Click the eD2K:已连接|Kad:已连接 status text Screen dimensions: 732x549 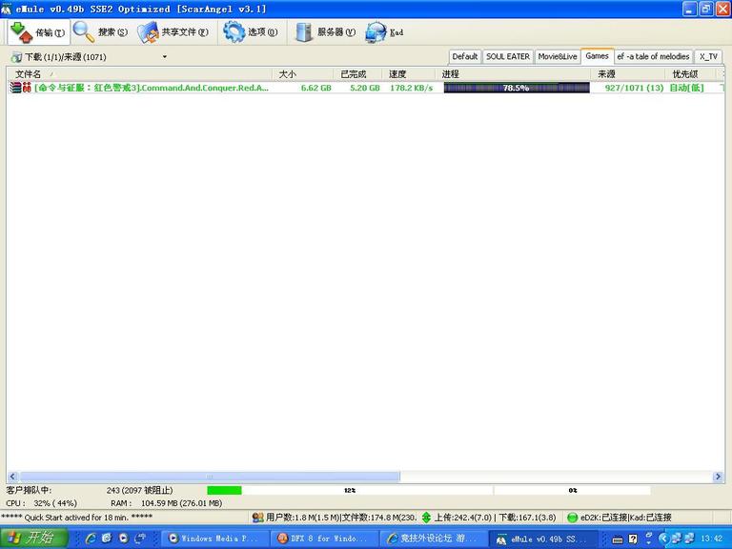(626, 518)
